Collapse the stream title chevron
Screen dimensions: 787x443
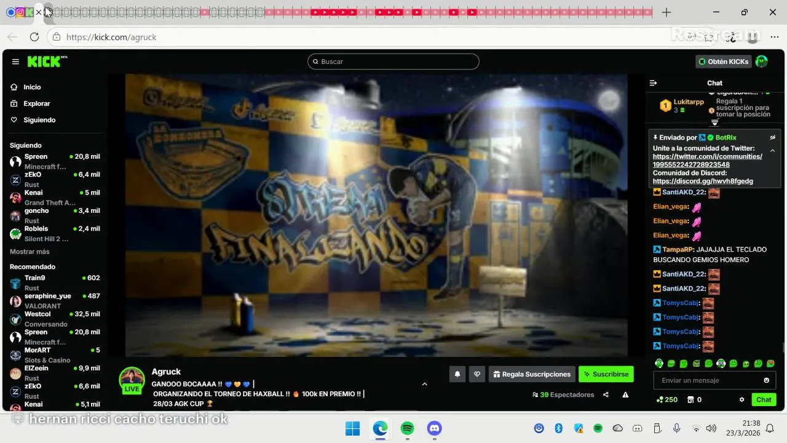(424, 384)
